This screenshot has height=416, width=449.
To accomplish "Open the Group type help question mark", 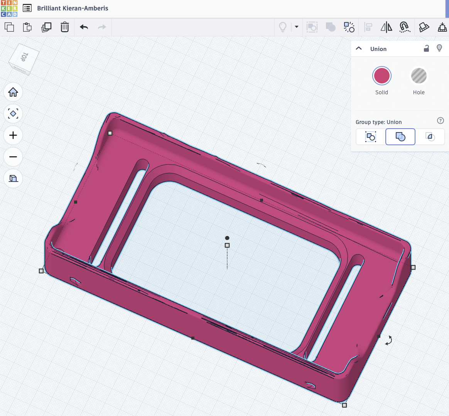I will tap(440, 121).
